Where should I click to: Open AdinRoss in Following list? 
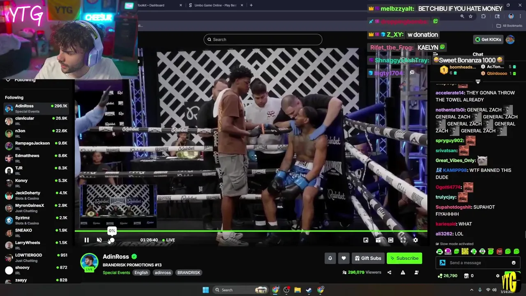[x=37, y=109]
